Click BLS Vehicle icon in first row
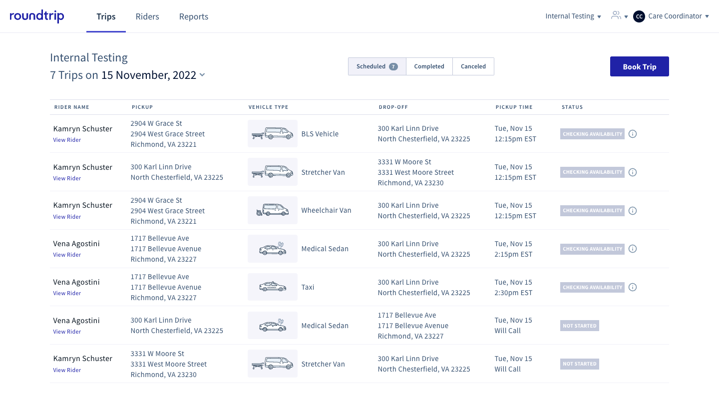Screen dimensions: 719x410 pos(273,134)
